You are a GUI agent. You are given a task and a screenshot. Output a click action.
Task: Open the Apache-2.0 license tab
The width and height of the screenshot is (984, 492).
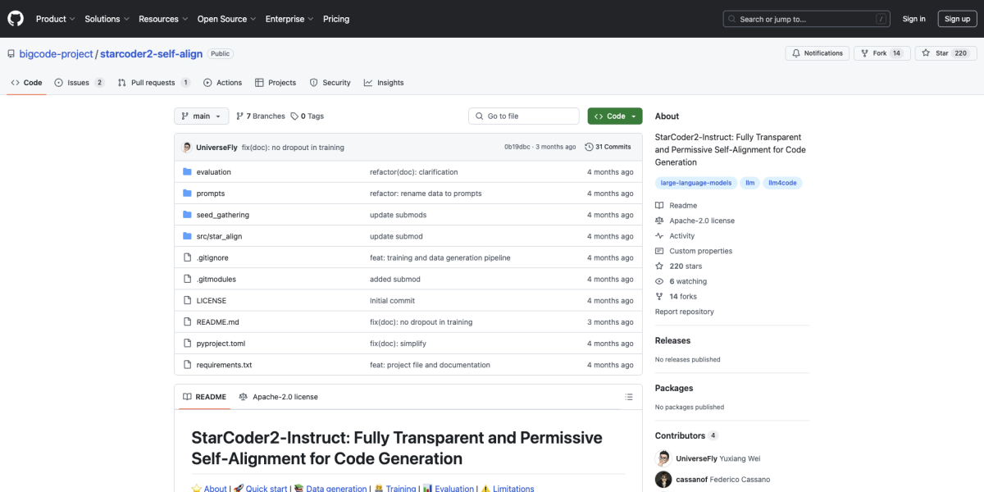click(278, 397)
